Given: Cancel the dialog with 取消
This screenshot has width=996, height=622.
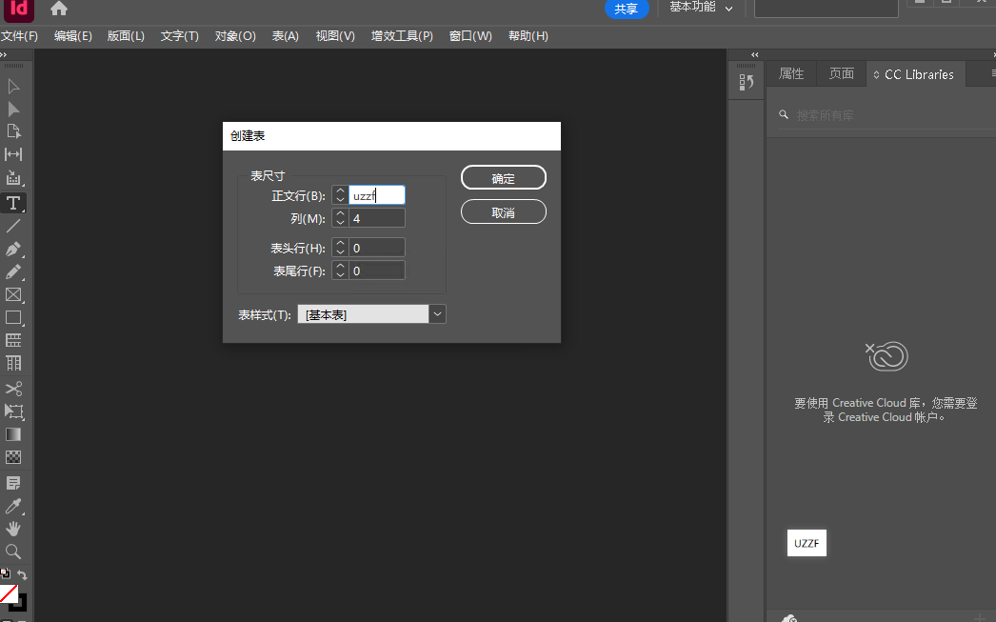Looking at the screenshot, I should tap(503, 212).
